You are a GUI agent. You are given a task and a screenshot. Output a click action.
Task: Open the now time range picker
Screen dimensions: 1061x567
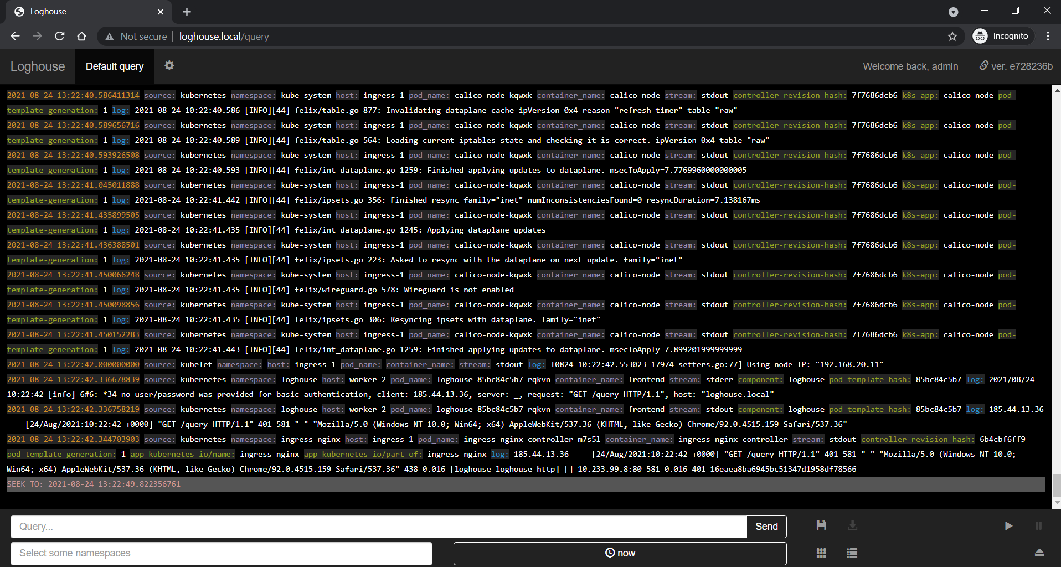620,553
